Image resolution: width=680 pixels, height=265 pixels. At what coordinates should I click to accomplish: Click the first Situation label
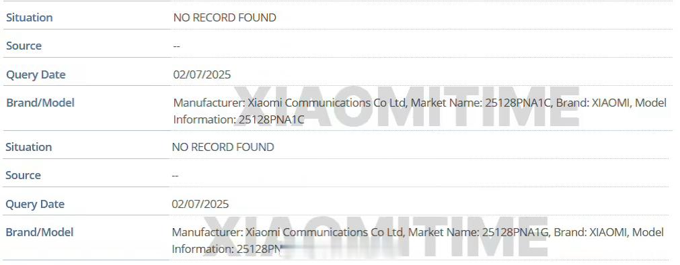point(29,17)
